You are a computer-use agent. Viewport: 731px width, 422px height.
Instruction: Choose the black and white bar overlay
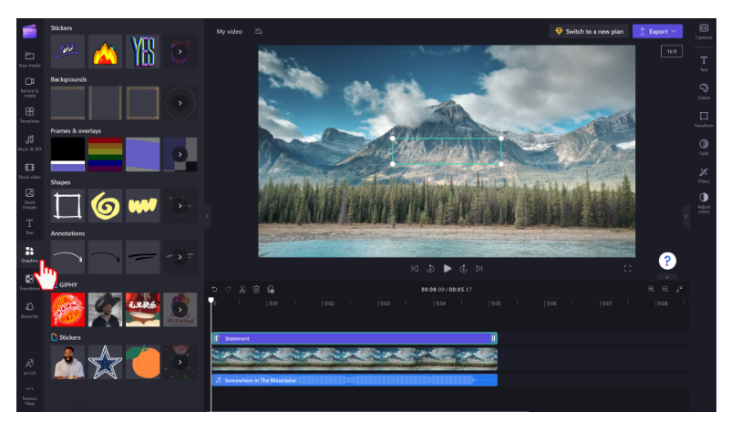pos(67,154)
